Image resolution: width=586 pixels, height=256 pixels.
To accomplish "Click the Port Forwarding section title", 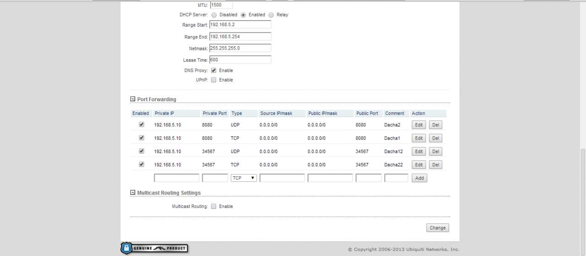I will click(x=157, y=99).
